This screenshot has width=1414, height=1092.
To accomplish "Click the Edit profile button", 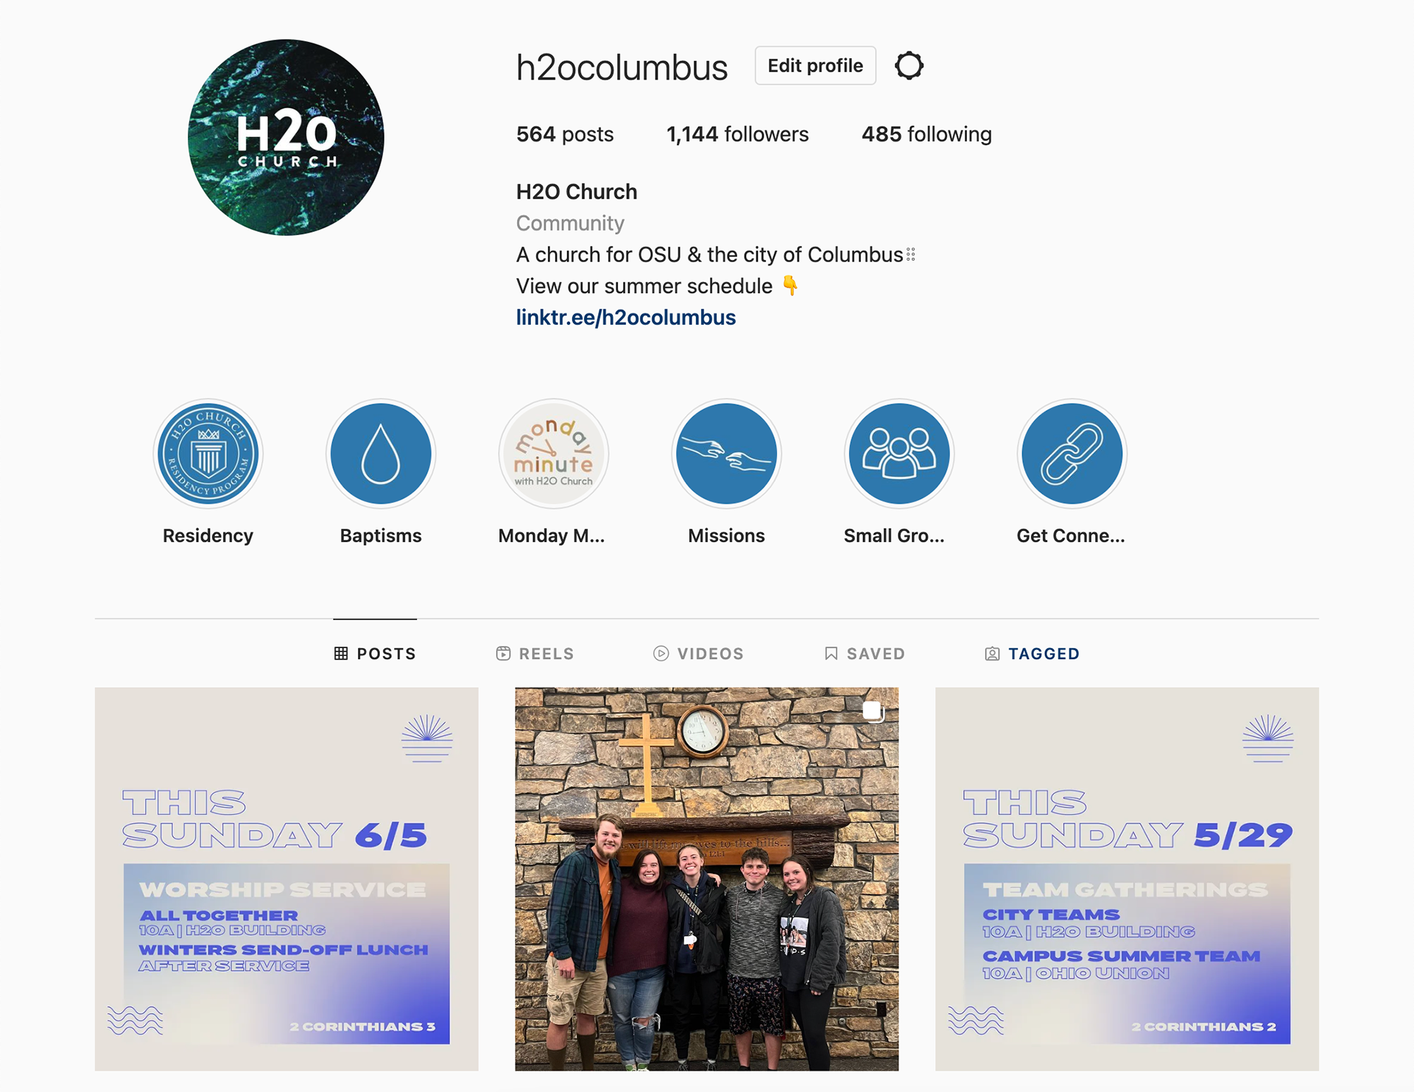I will [x=815, y=66].
